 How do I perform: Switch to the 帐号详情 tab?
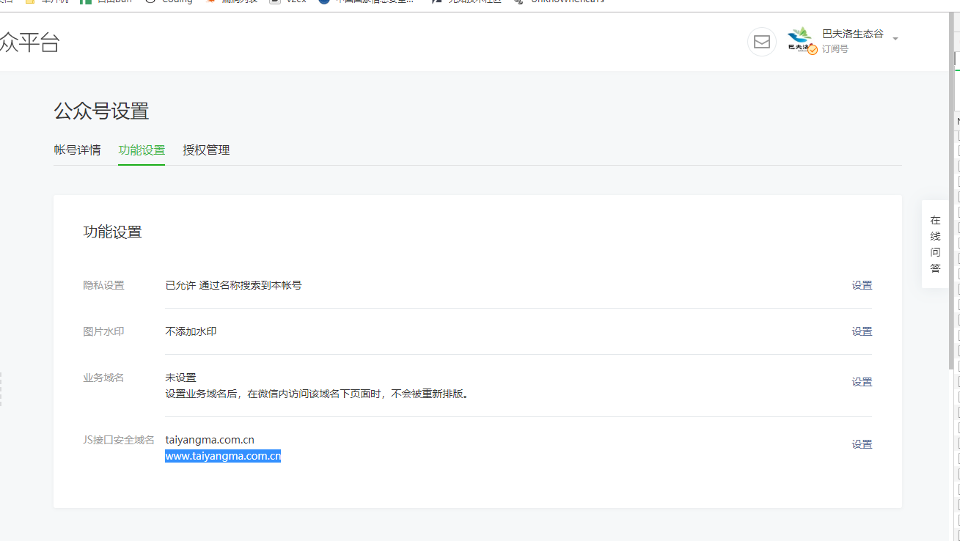[77, 150]
